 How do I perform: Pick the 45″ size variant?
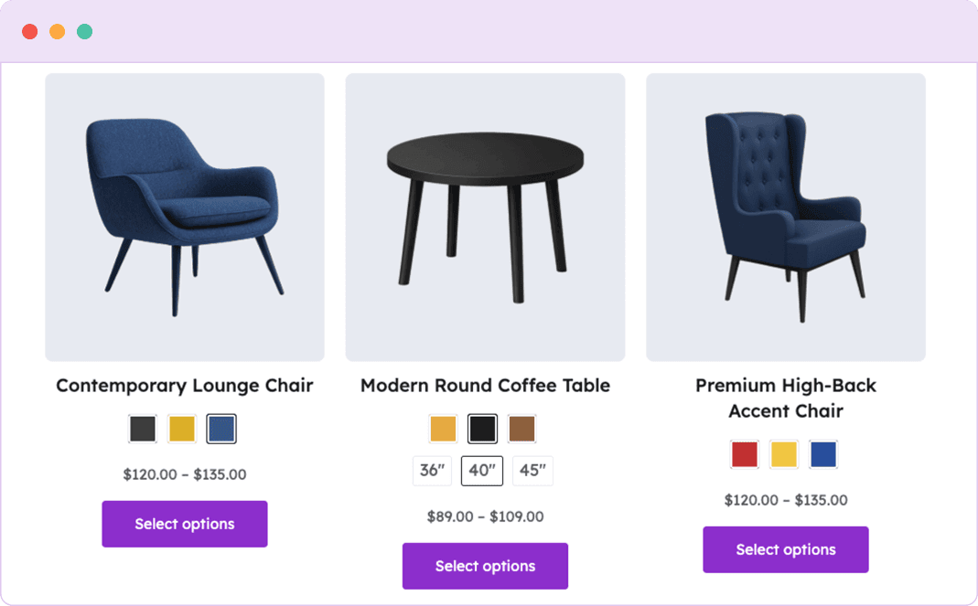coord(532,471)
